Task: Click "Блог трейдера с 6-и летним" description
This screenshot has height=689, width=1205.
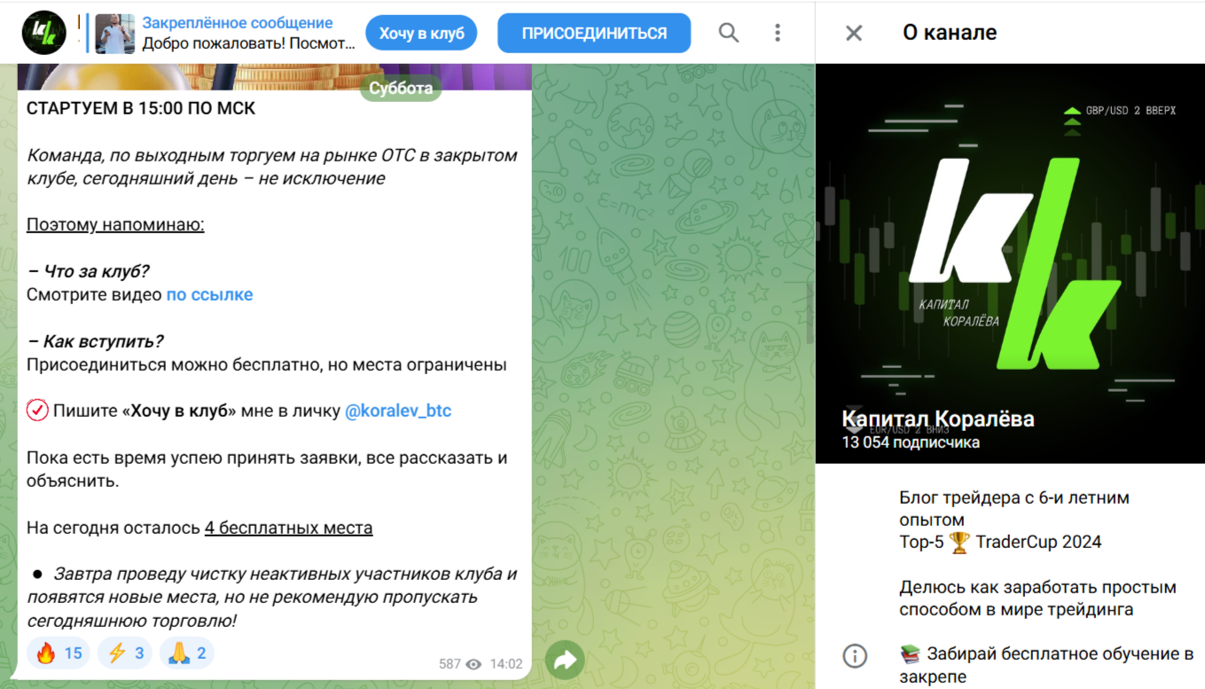Action: (1014, 497)
